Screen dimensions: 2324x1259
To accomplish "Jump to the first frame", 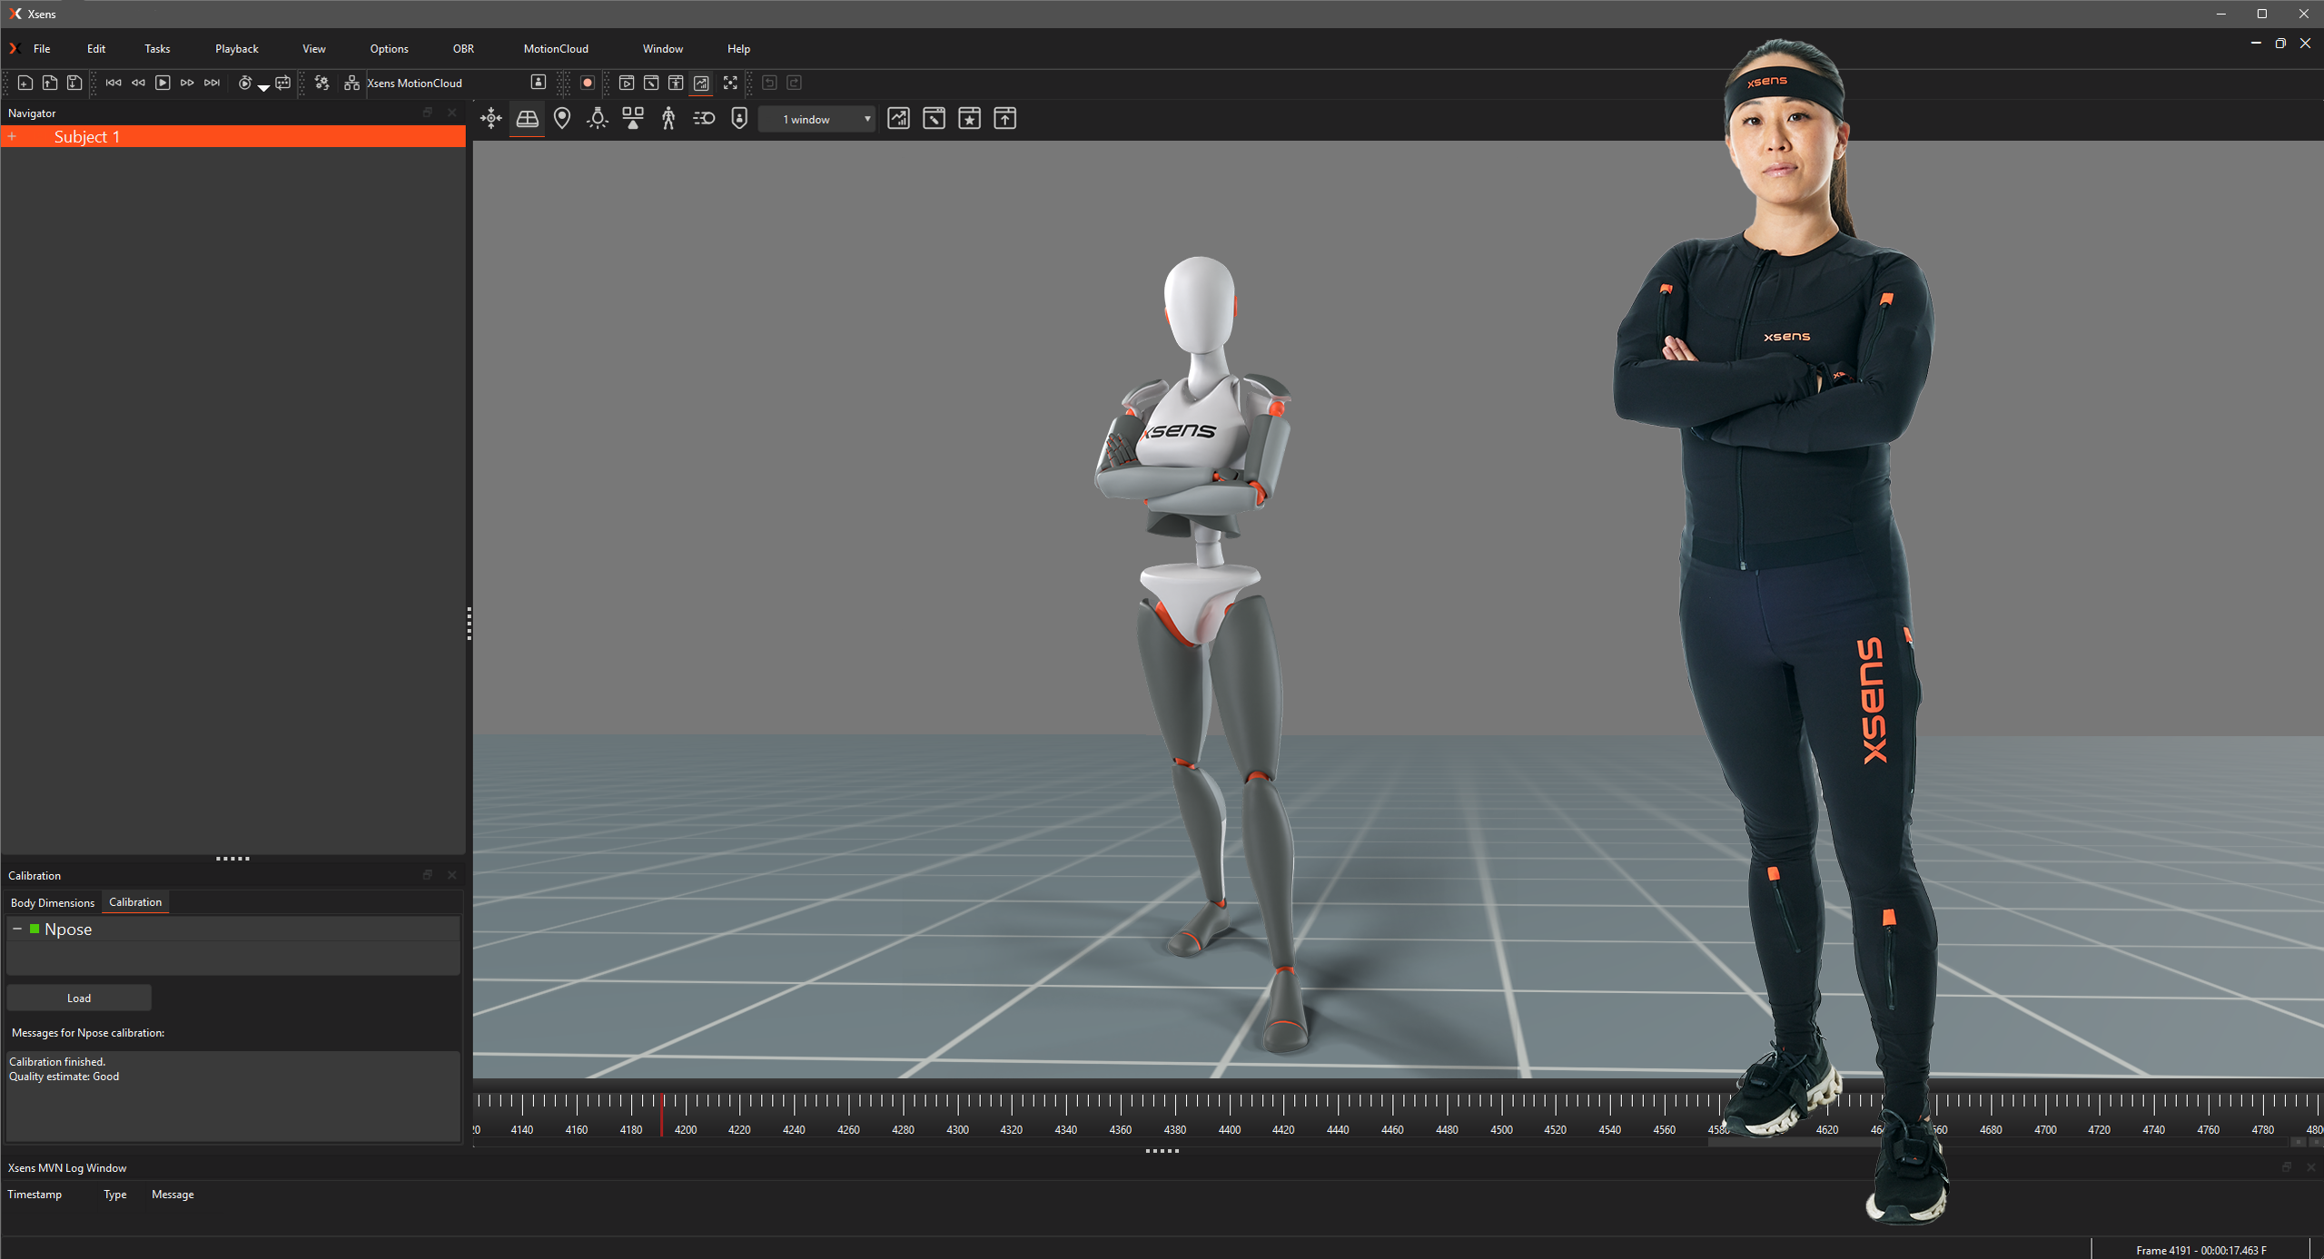I will pyautogui.click(x=114, y=83).
